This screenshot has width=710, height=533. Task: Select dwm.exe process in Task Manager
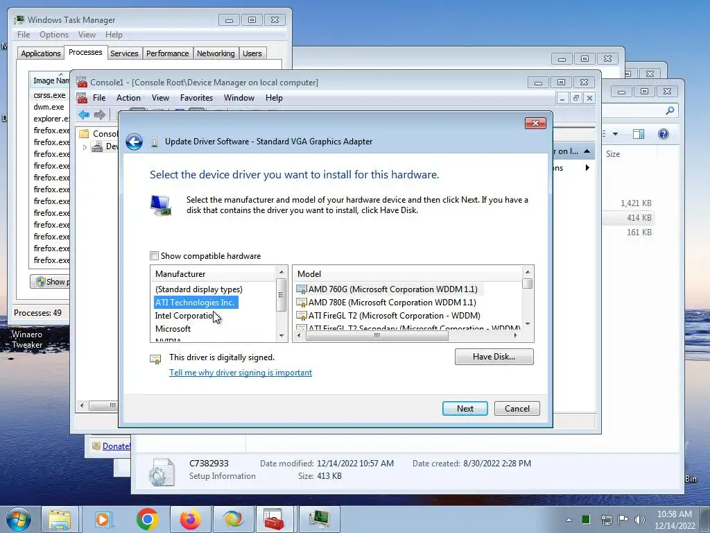pos(49,107)
